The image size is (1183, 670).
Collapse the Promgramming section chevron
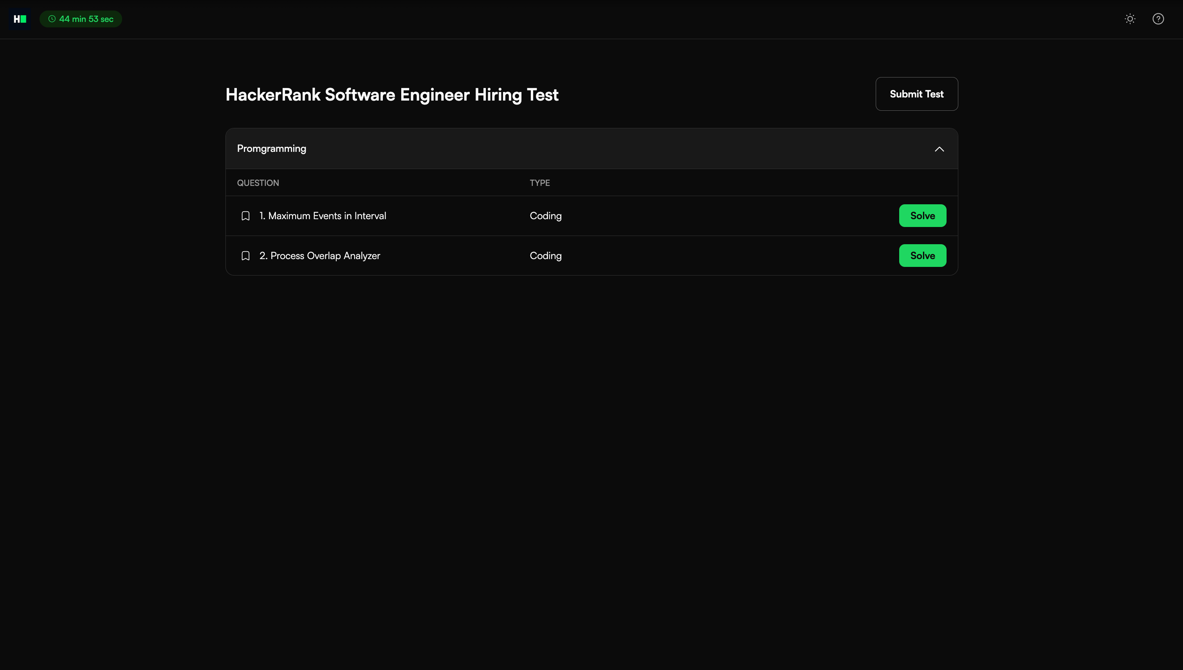939,149
